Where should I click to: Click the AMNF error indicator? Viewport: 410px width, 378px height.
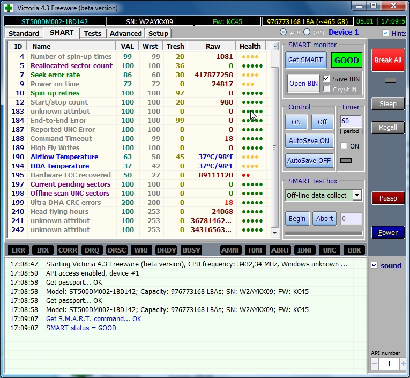(x=231, y=250)
